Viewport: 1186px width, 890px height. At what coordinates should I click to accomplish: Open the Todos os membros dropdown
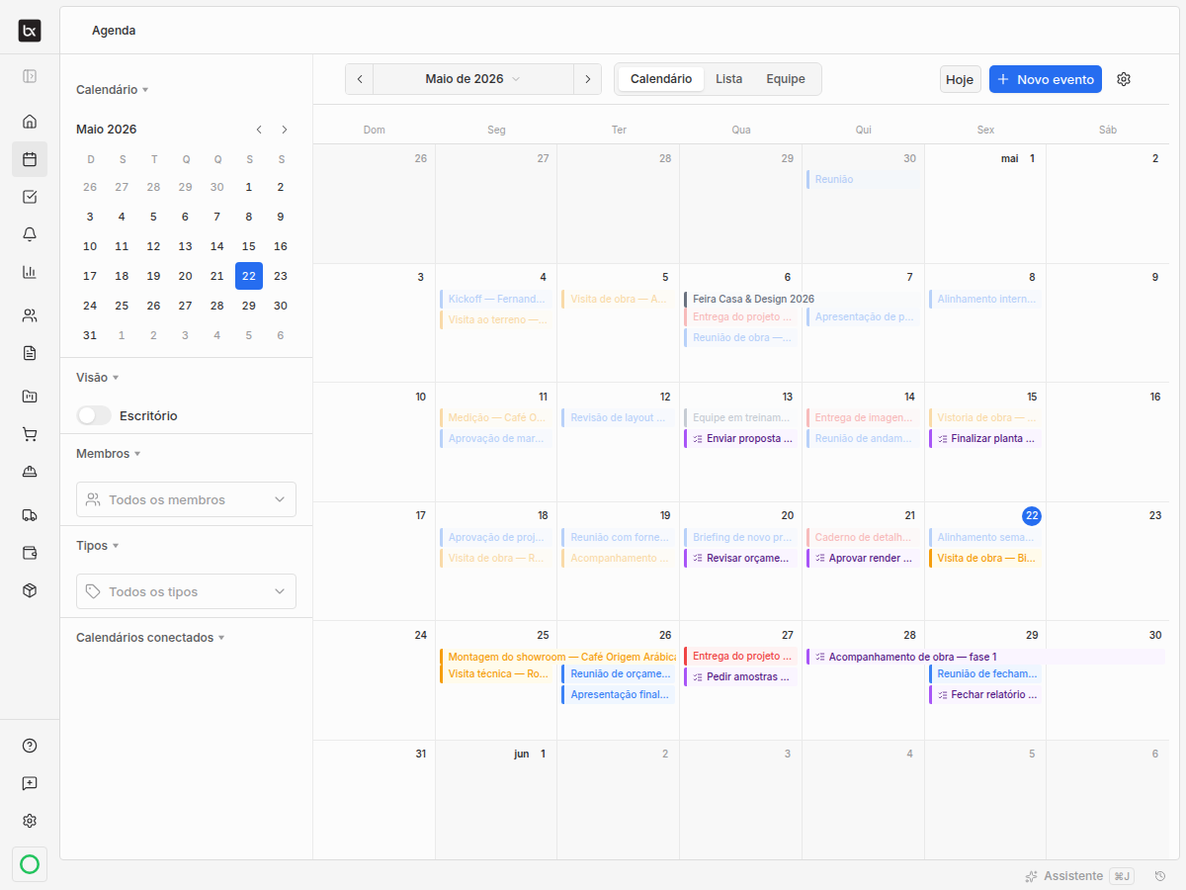tap(186, 499)
